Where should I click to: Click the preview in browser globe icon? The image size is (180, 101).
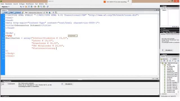point(50,13)
